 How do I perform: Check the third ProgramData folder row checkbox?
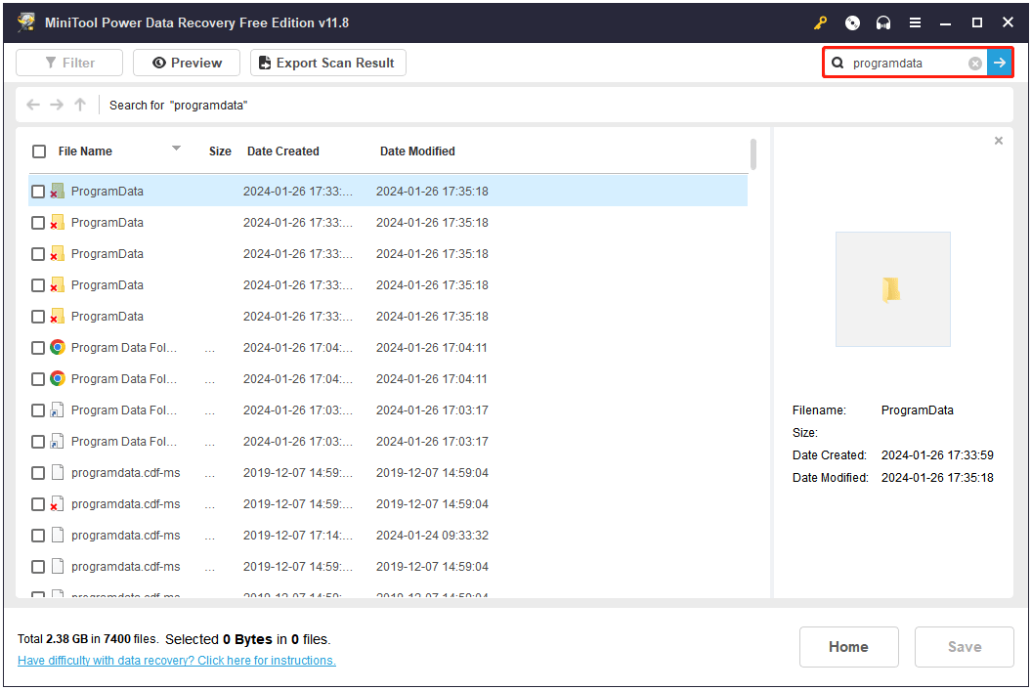point(38,254)
